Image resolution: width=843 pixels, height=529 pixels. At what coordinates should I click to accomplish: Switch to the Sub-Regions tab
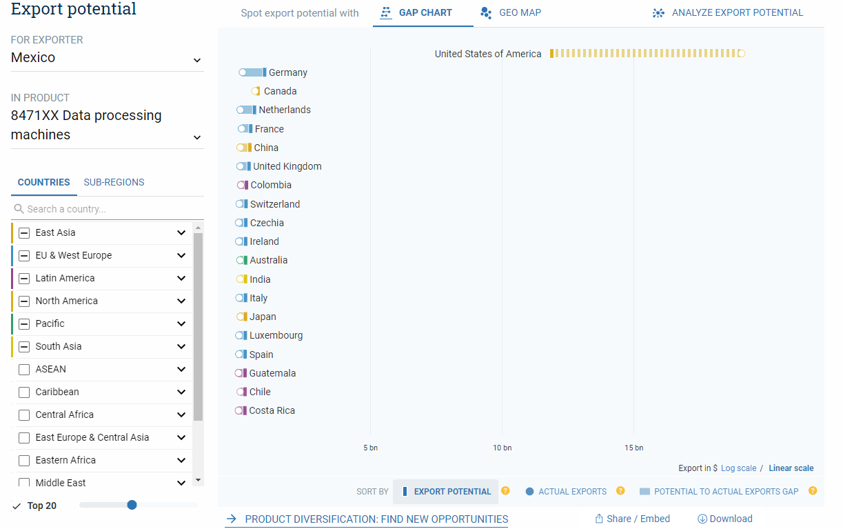click(114, 183)
